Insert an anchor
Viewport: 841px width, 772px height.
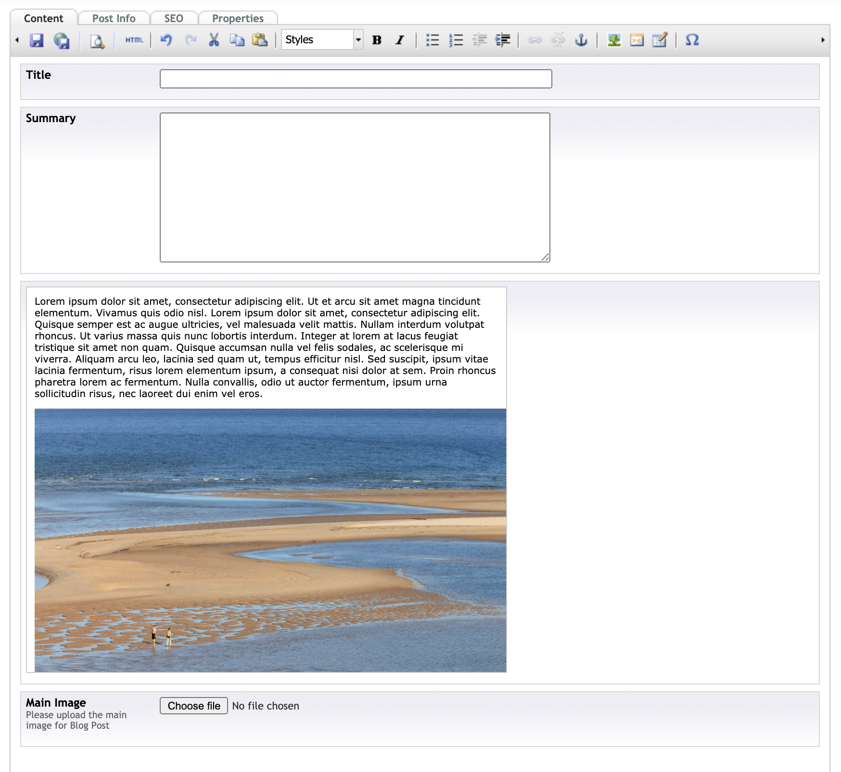coord(581,40)
